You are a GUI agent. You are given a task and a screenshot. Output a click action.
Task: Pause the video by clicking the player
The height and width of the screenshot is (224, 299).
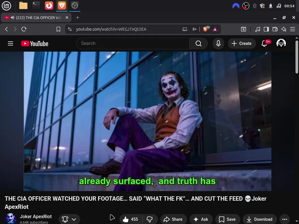click(147, 121)
